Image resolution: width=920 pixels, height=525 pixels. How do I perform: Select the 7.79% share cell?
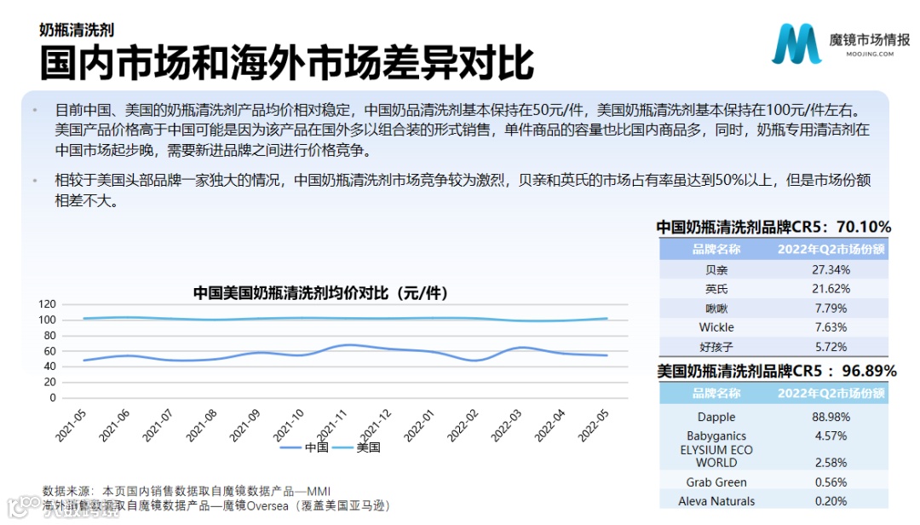[x=831, y=309]
